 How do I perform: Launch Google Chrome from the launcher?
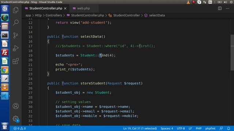pos(5,70)
